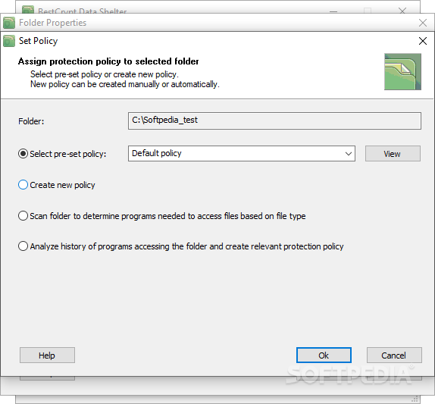Click the 'Folder:' label
This screenshot has width=435, height=404.
tap(31, 121)
